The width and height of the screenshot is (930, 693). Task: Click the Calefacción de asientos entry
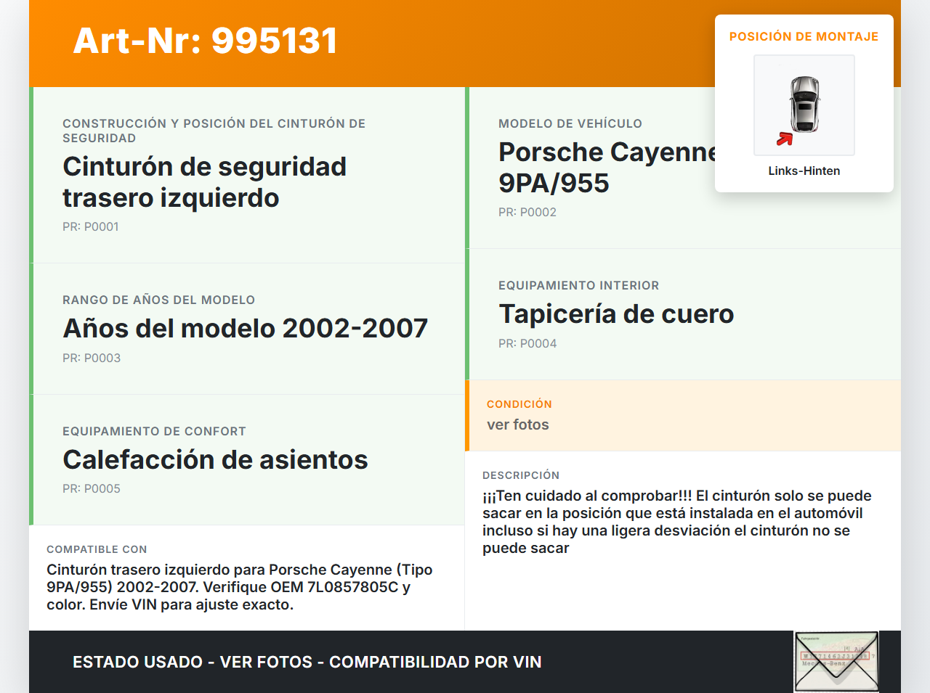point(215,459)
